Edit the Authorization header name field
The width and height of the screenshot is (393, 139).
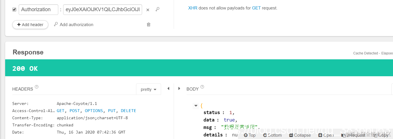pos(38,9)
